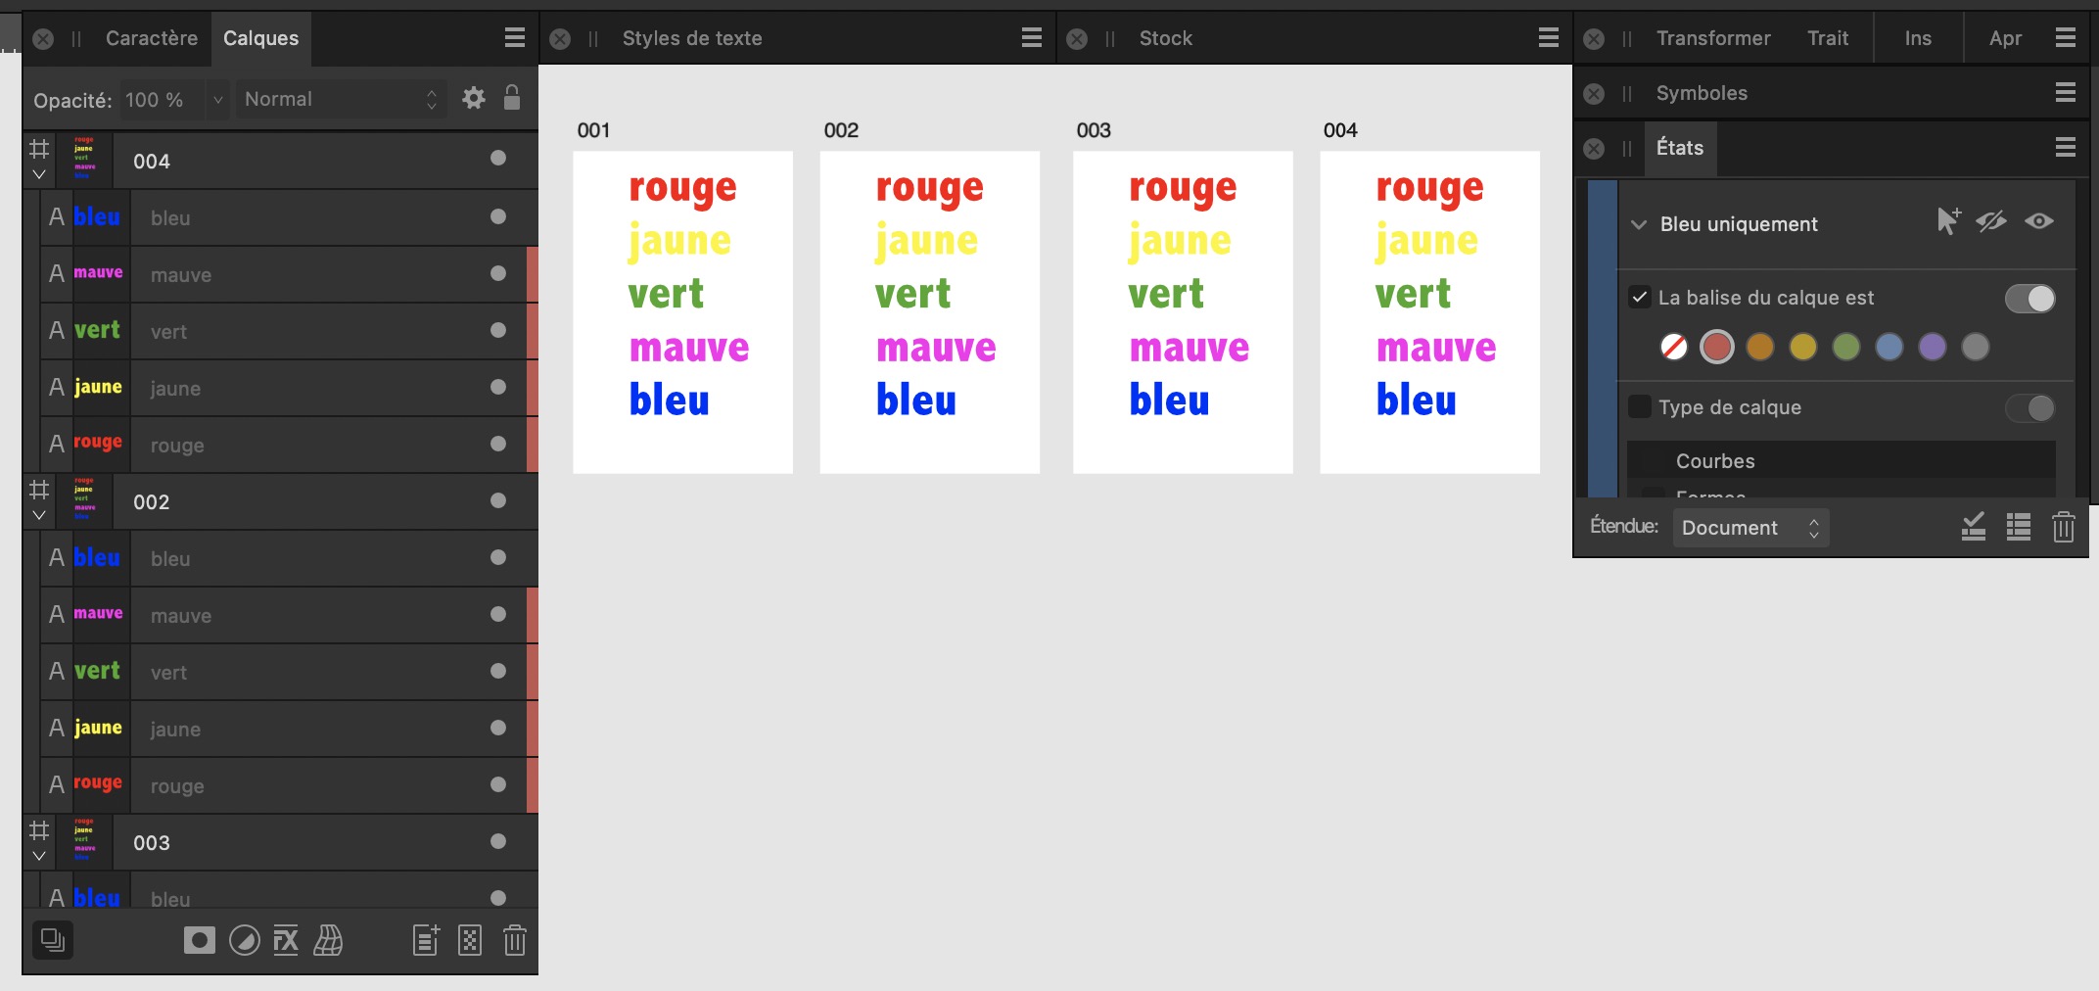Open the Stock panel options menu
Screen dimensions: 2099x991
point(1549,38)
